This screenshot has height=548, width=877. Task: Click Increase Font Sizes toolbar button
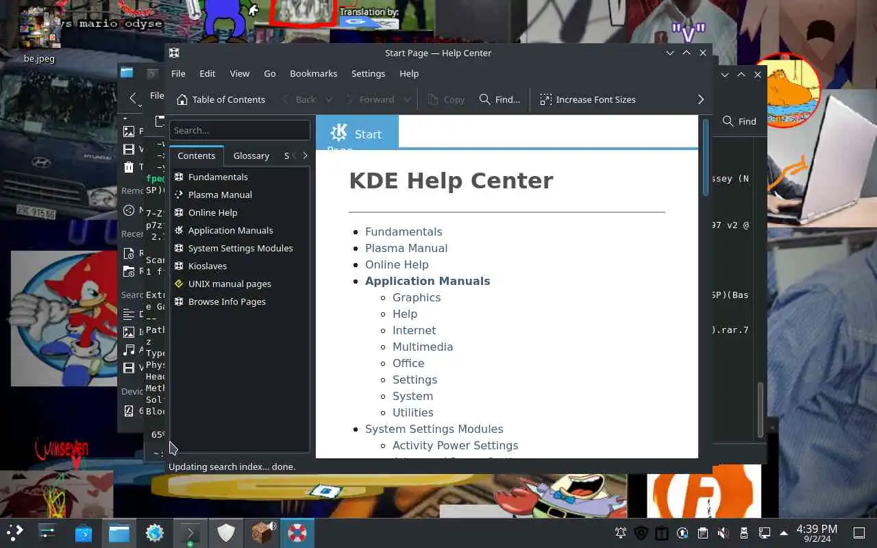pyautogui.click(x=588, y=99)
